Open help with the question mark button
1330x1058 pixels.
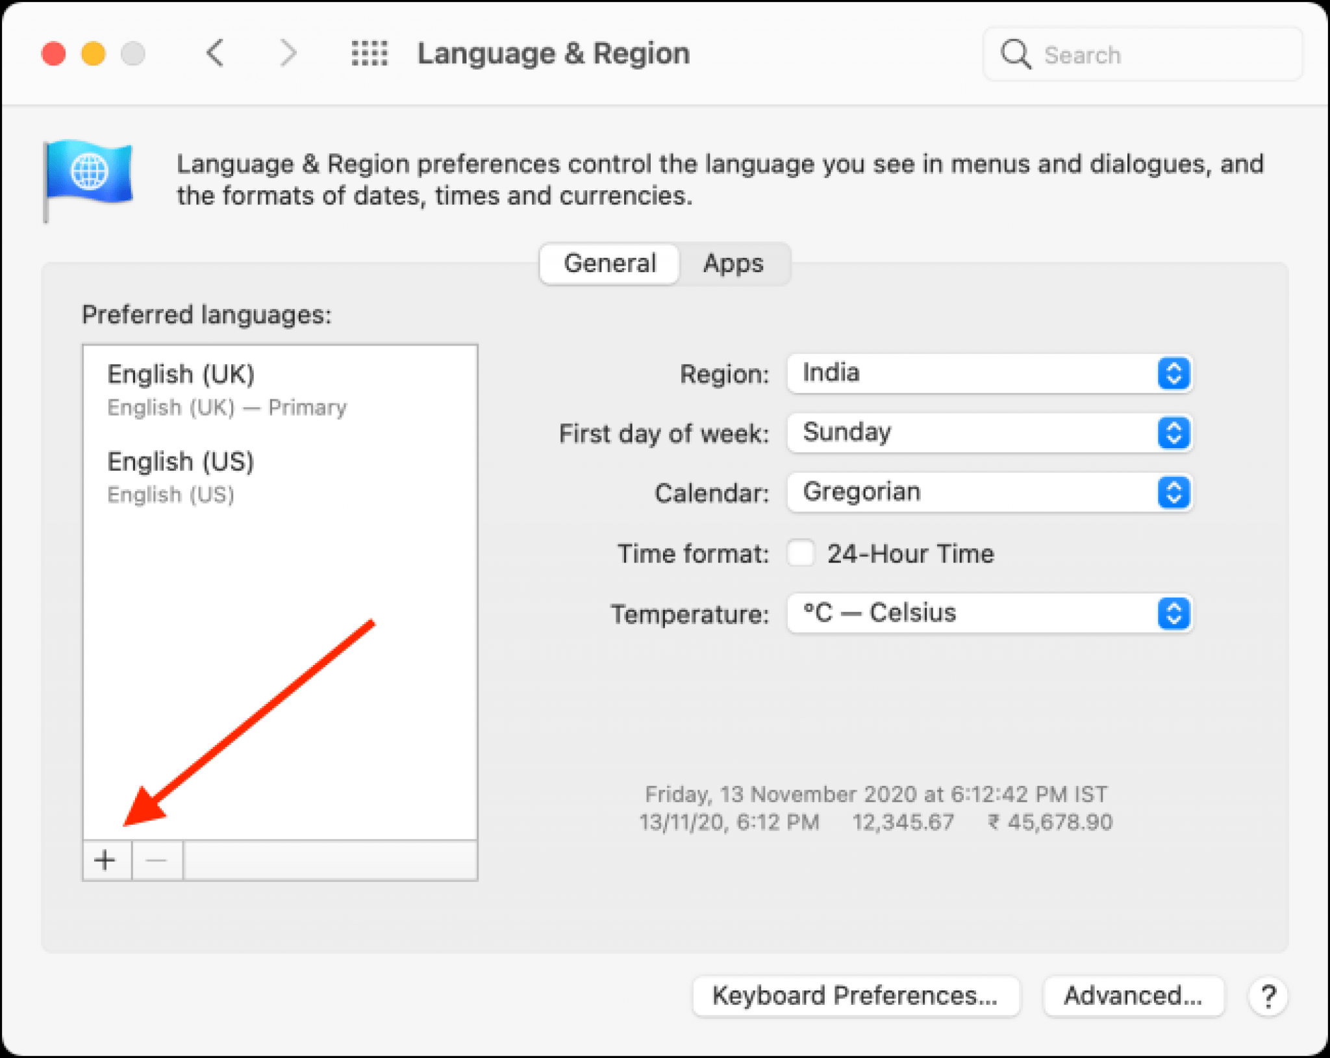[1268, 996]
